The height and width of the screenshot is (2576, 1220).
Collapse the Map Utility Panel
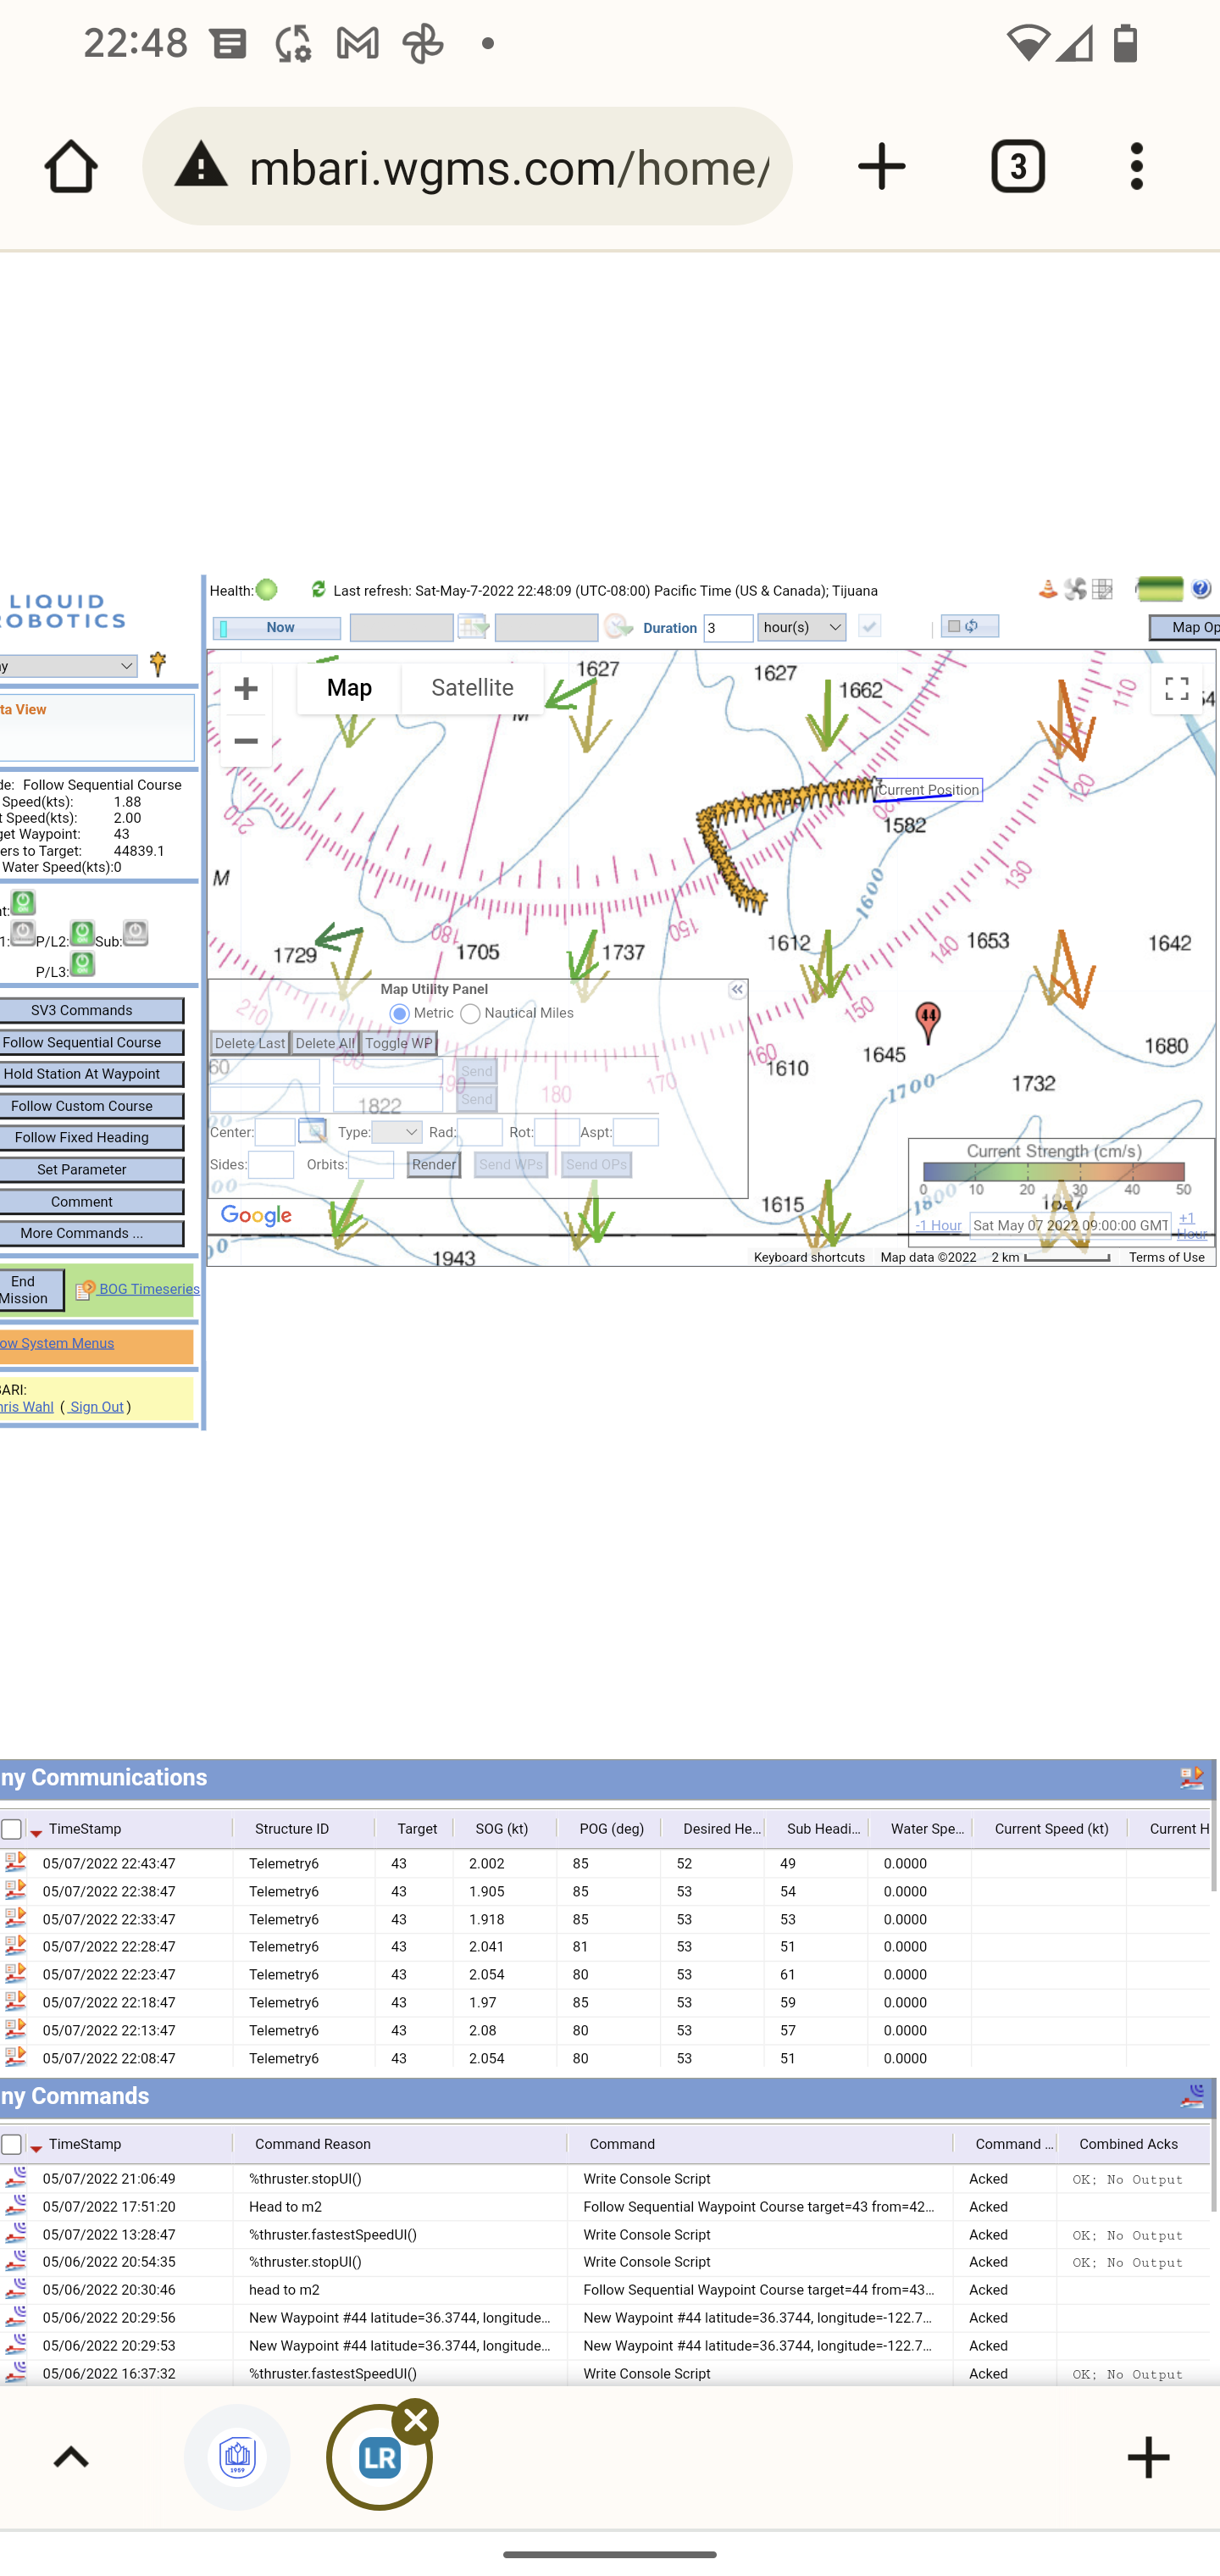click(737, 990)
